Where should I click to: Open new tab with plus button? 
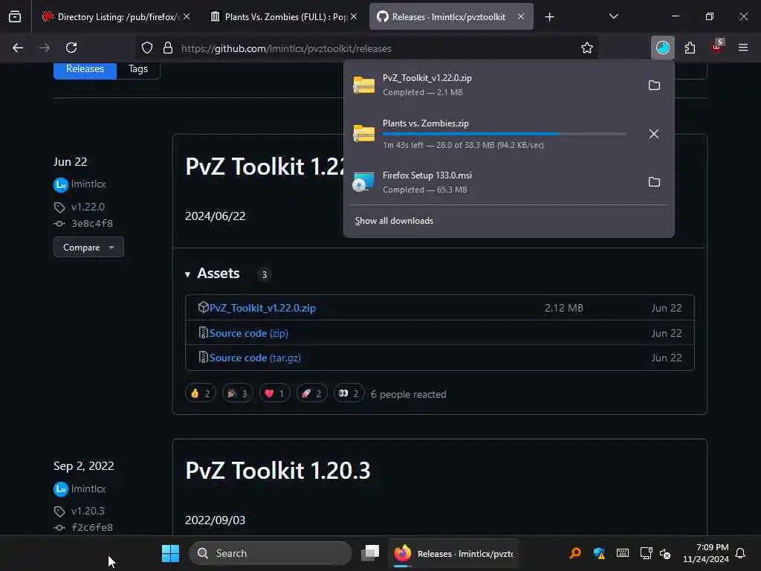click(x=549, y=17)
